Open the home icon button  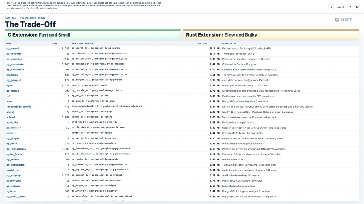pyautogui.click(x=357, y=7)
